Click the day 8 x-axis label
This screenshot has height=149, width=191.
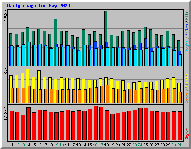coord(51,145)
